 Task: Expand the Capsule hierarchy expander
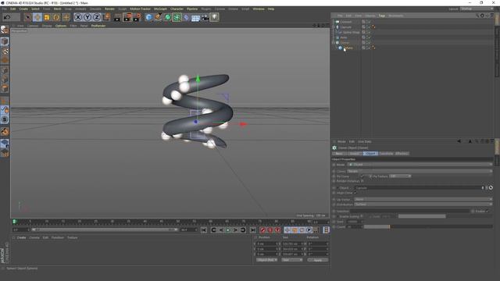334,27
